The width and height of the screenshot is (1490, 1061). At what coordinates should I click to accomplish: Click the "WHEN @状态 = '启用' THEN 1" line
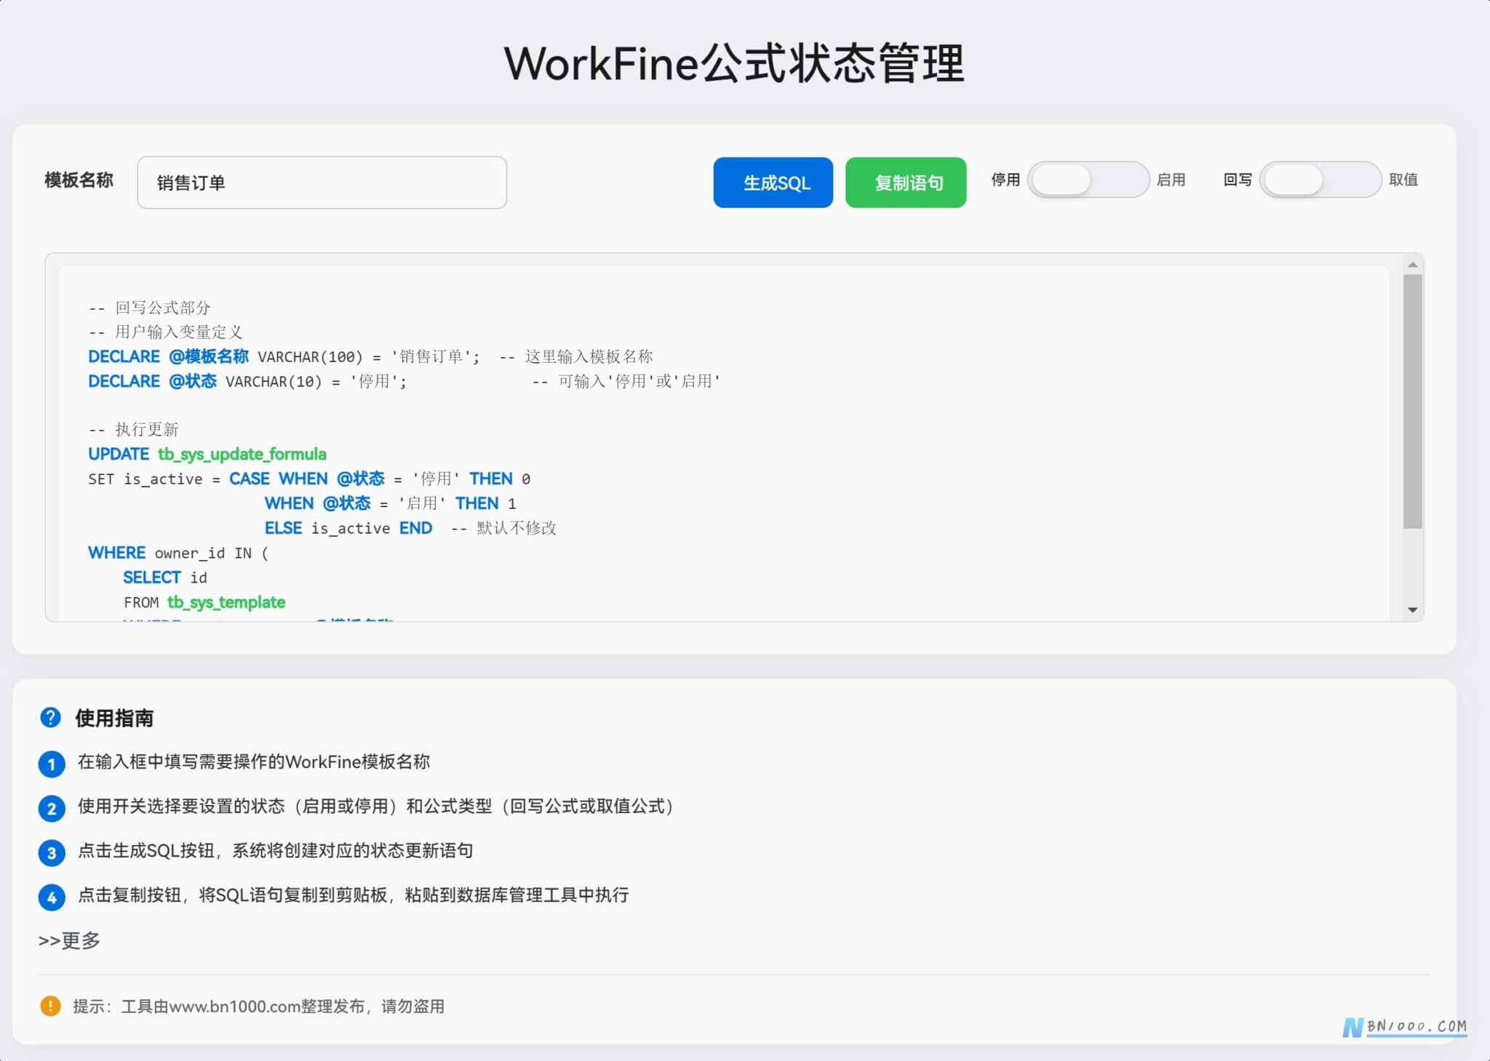pos(390,504)
